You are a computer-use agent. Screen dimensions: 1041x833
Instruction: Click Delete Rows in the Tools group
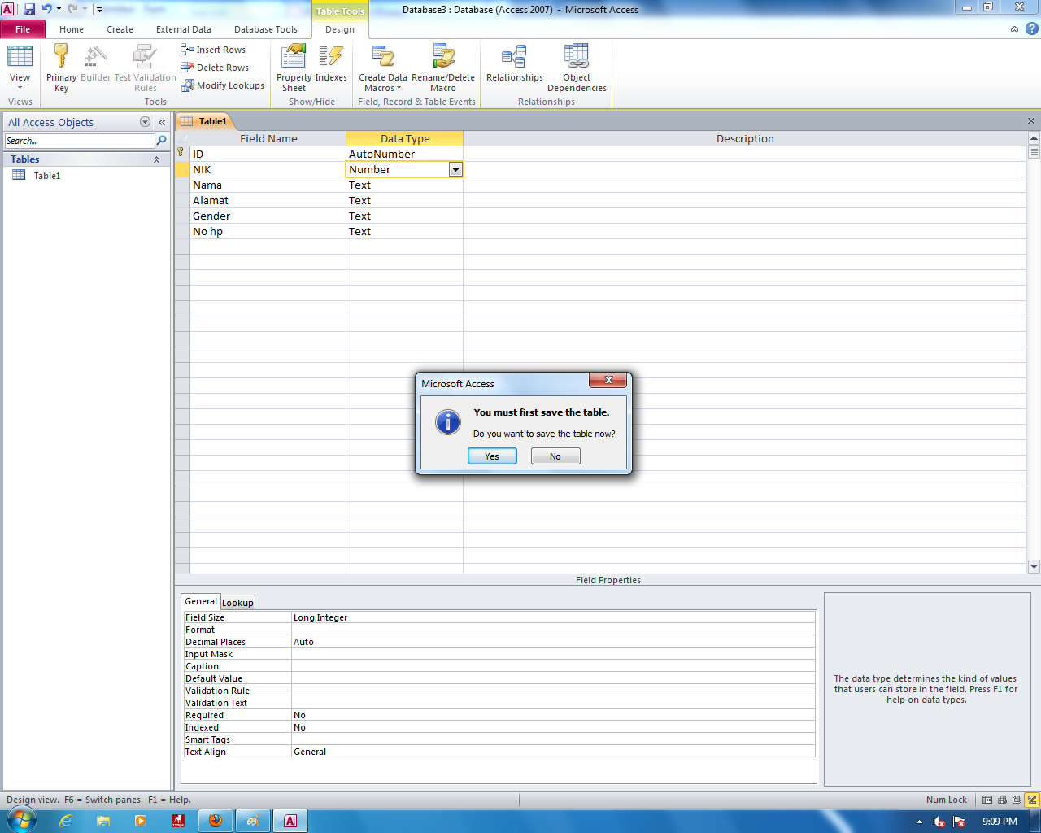coord(215,68)
